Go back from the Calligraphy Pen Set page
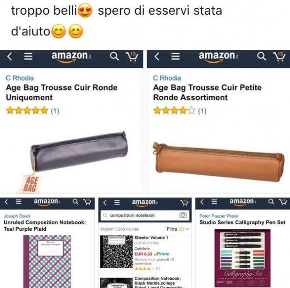This screenshot has width=290, height=288. (202, 202)
